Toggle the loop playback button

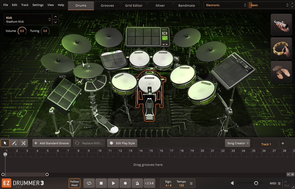click(x=89, y=183)
